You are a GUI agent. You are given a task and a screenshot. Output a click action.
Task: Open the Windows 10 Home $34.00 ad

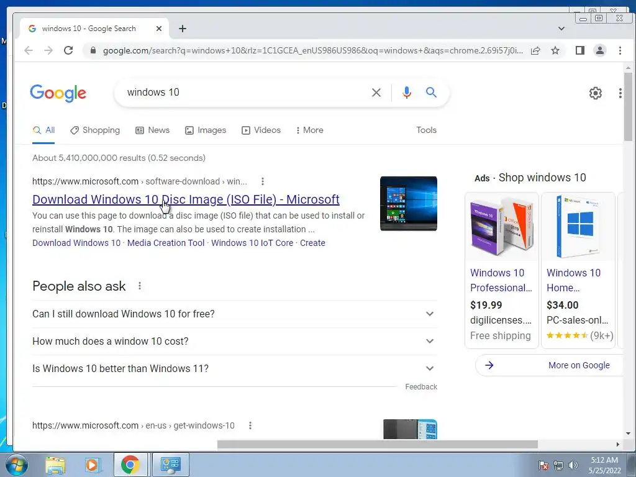(x=578, y=271)
